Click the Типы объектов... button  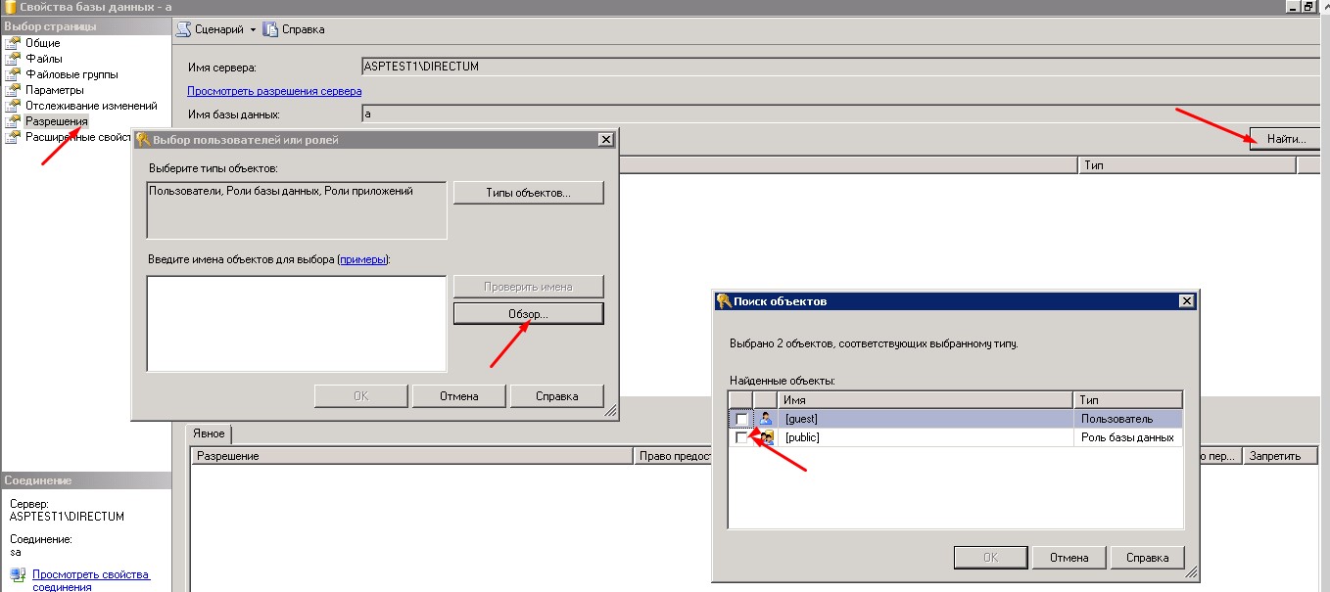[529, 193]
